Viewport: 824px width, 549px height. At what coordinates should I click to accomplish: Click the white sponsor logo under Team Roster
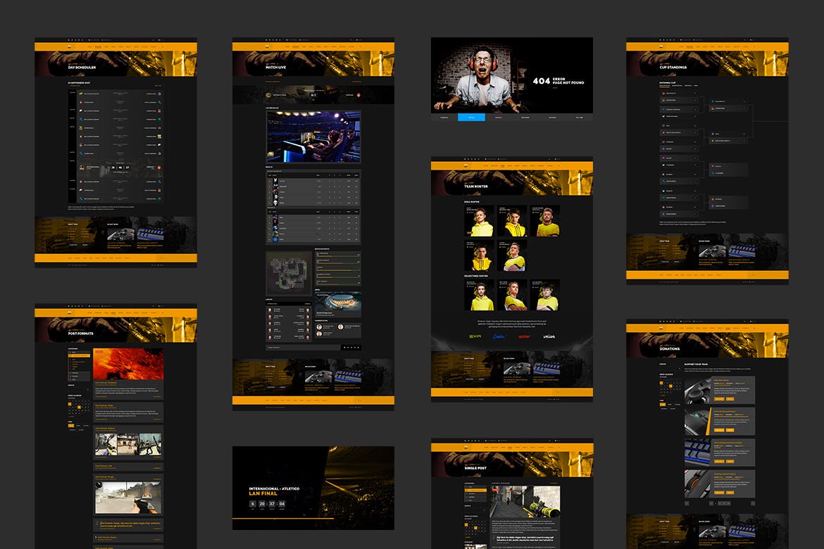coord(549,336)
